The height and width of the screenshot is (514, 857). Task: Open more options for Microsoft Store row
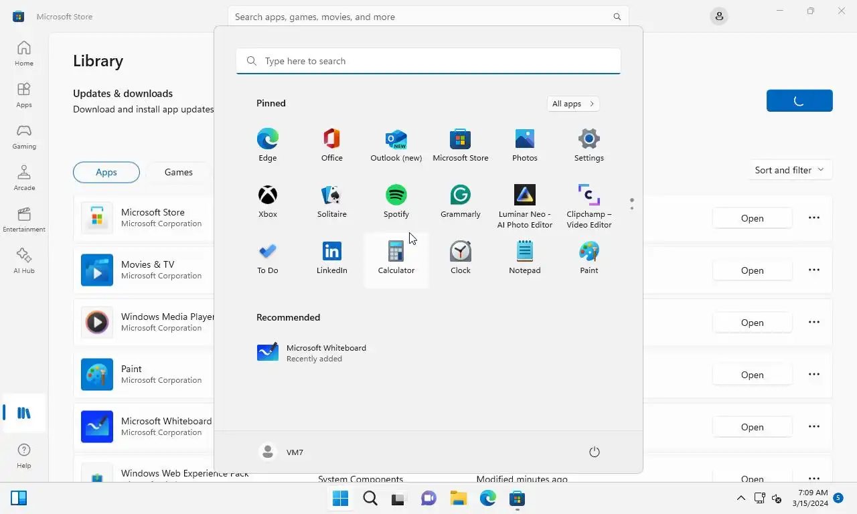(814, 218)
